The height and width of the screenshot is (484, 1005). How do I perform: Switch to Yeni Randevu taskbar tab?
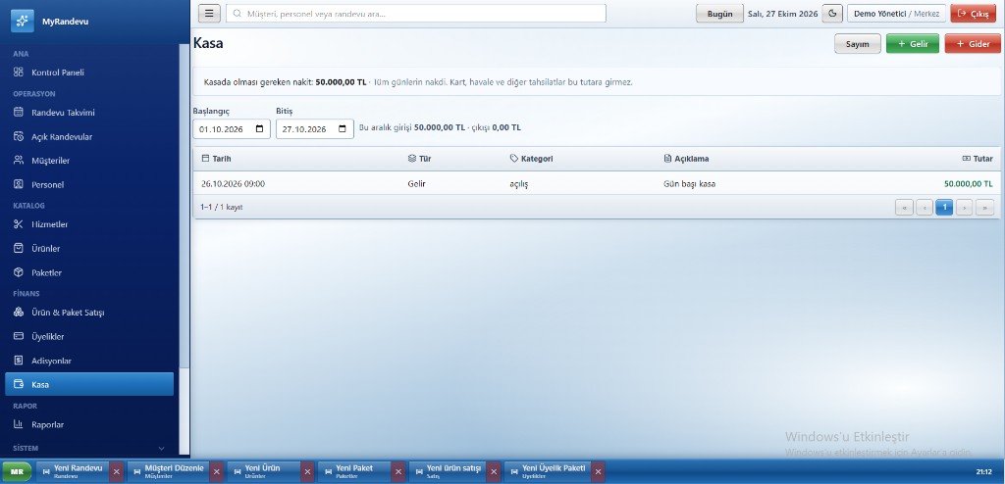pos(73,472)
